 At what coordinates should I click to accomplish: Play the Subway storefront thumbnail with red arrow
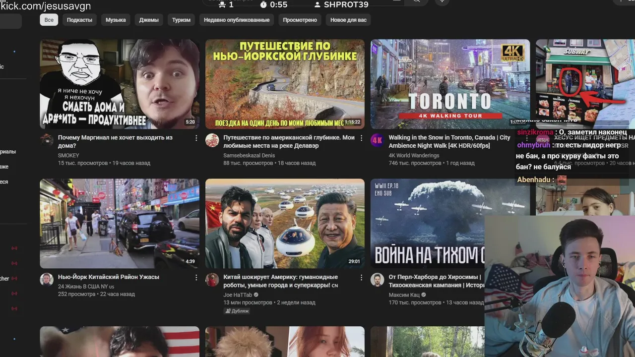click(585, 79)
